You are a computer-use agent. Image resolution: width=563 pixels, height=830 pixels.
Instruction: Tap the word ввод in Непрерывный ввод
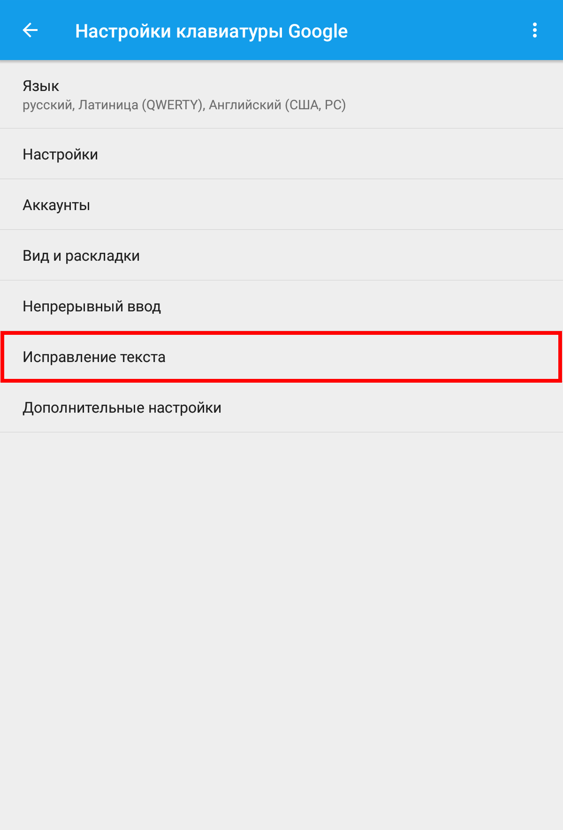tap(144, 307)
